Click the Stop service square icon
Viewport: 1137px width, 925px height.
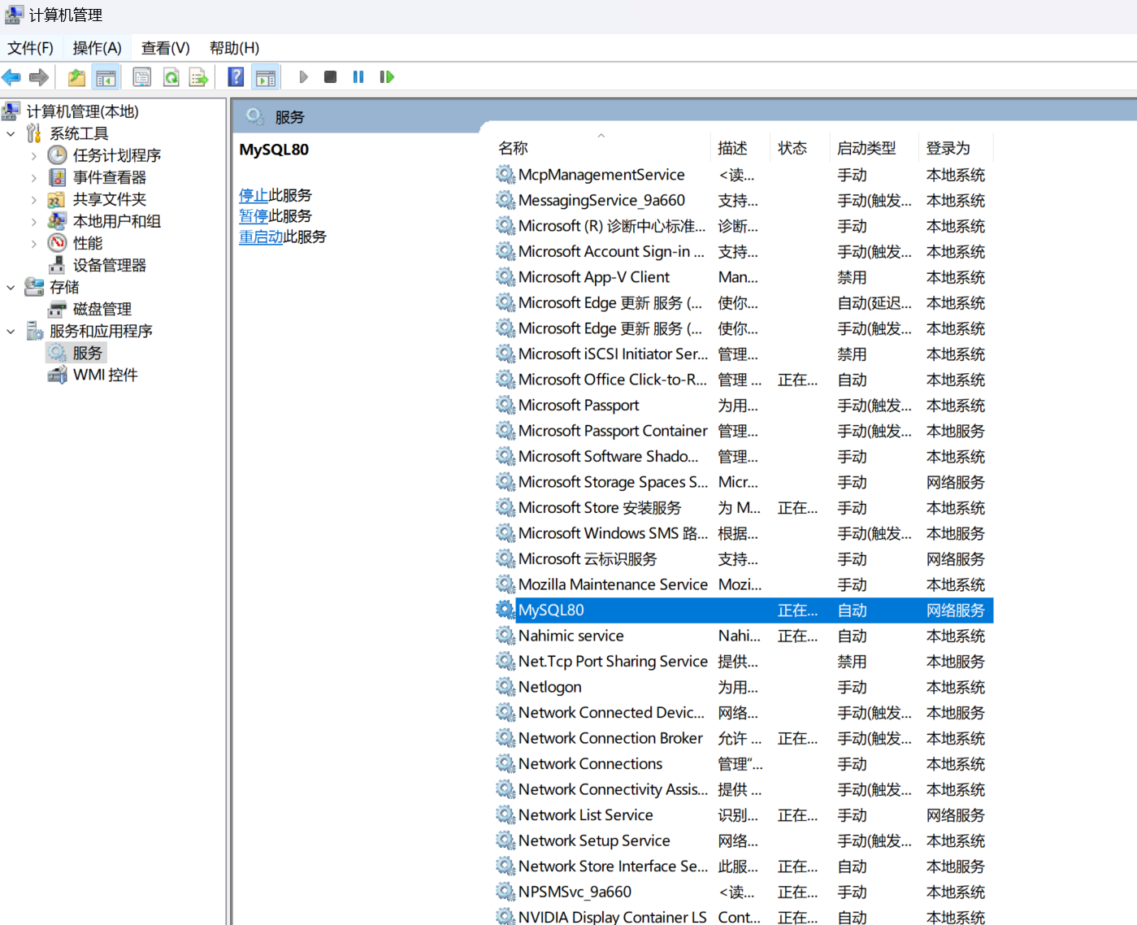pyautogui.click(x=330, y=77)
